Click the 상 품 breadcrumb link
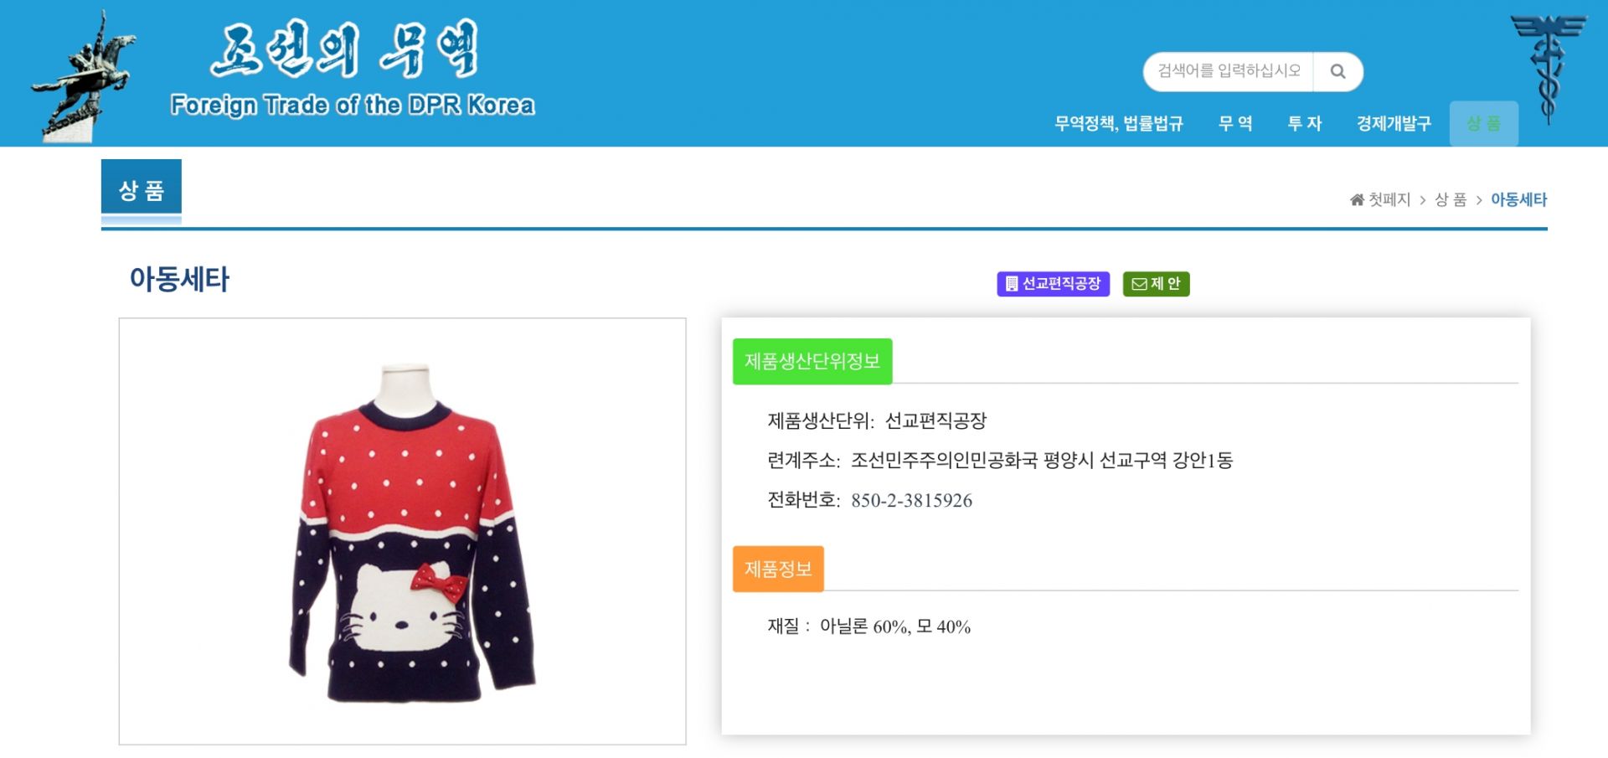 coord(1451,200)
